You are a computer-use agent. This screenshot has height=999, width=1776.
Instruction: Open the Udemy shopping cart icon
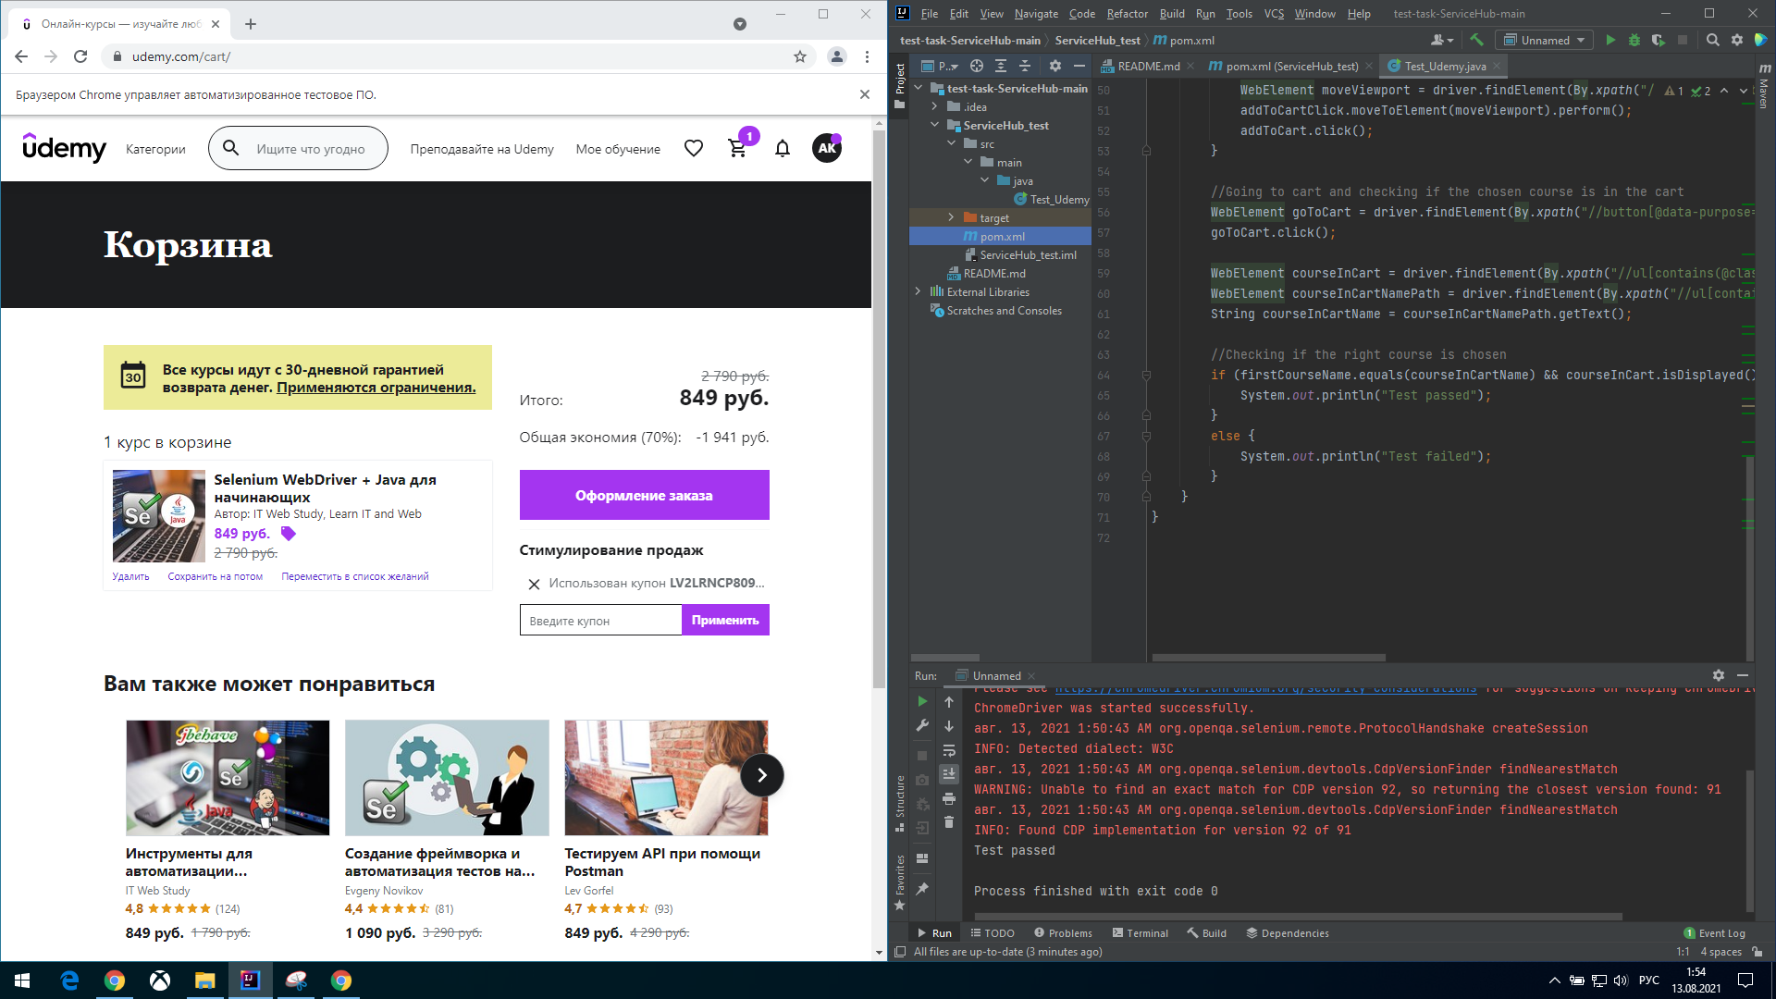[737, 148]
